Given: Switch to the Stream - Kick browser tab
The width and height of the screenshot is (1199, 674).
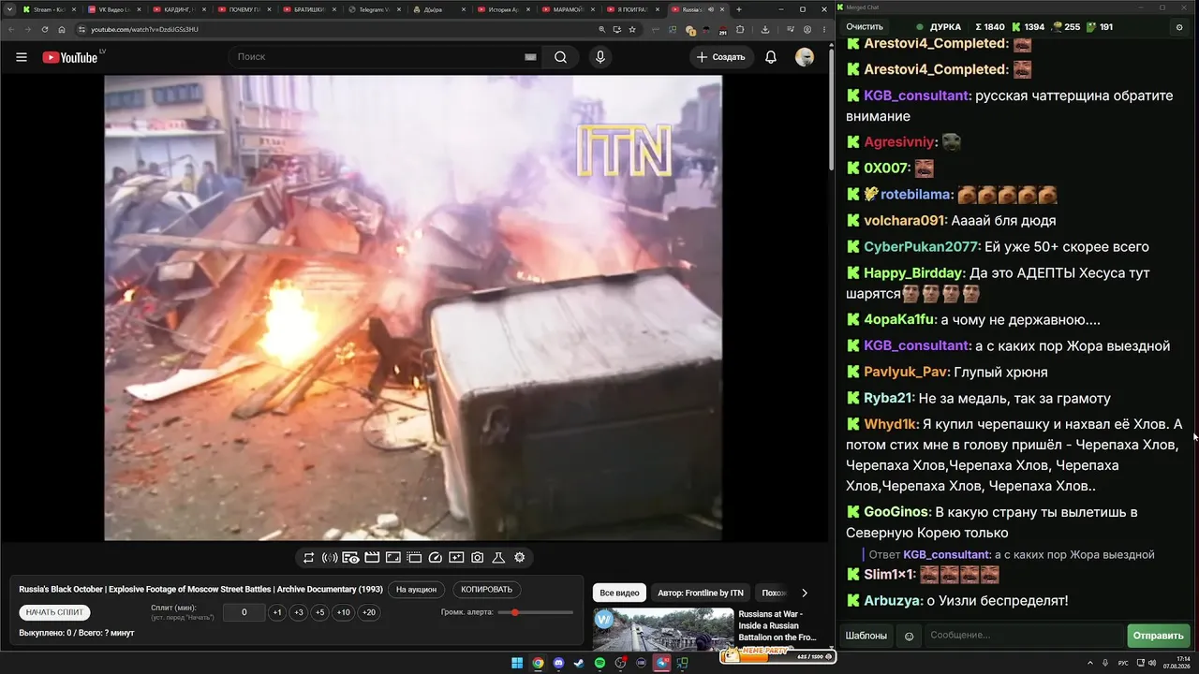Looking at the screenshot, I should (48, 9).
